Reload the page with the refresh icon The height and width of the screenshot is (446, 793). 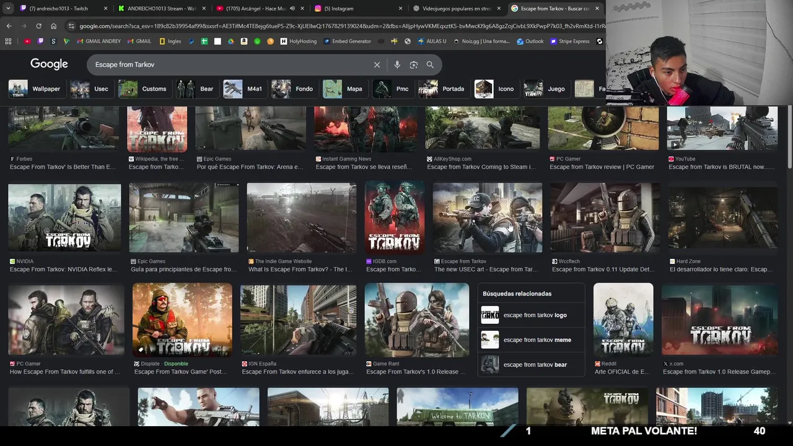[38, 26]
